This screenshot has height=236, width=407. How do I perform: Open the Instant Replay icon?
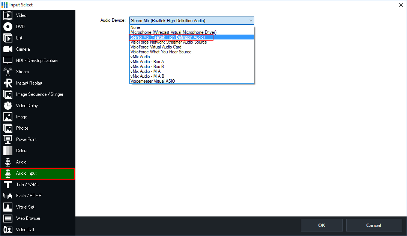click(8, 83)
